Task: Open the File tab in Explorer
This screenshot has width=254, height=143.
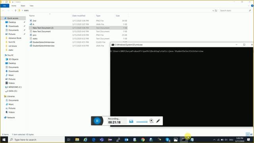Action: tap(4, 6)
